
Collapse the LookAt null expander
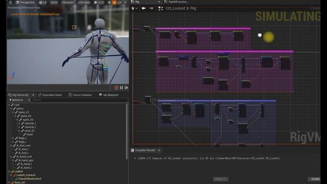9,172
